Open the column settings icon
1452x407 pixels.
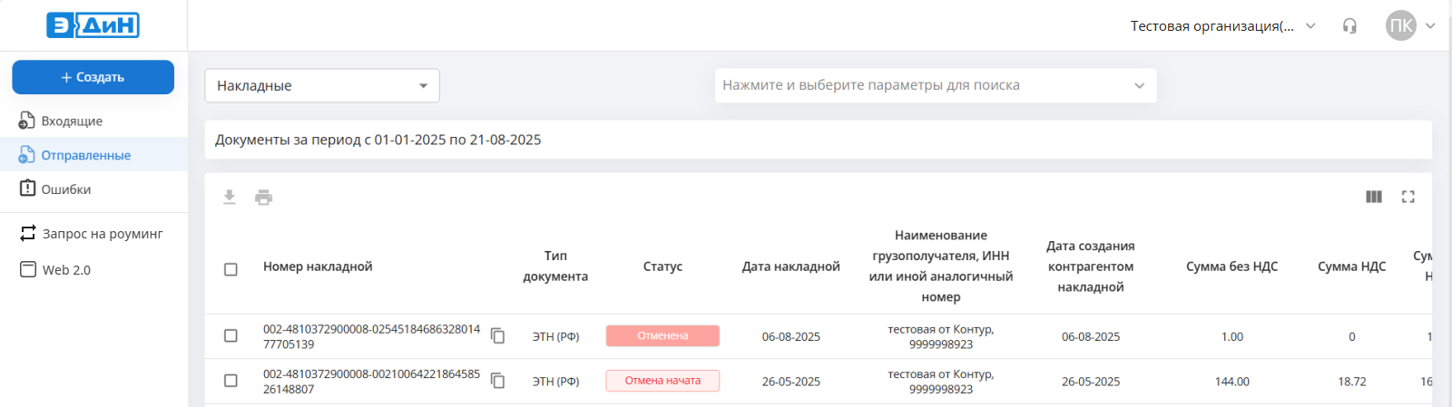click(x=1373, y=197)
